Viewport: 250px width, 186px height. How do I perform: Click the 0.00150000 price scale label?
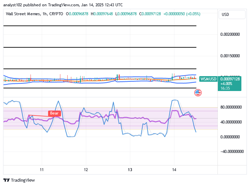[230, 56]
